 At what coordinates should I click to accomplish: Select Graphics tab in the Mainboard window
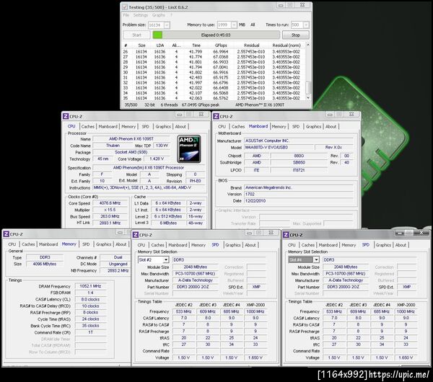point(313,127)
